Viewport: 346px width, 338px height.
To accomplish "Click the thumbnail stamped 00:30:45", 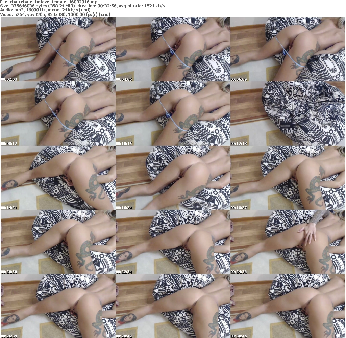I will click(x=288, y=306).
